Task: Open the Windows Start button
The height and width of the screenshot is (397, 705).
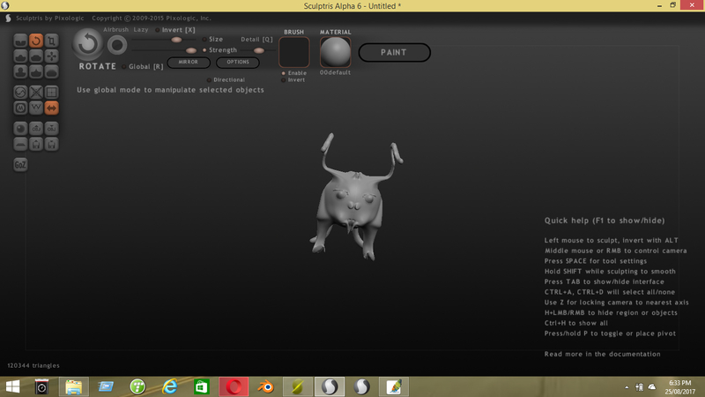Action: [x=13, y=386]
